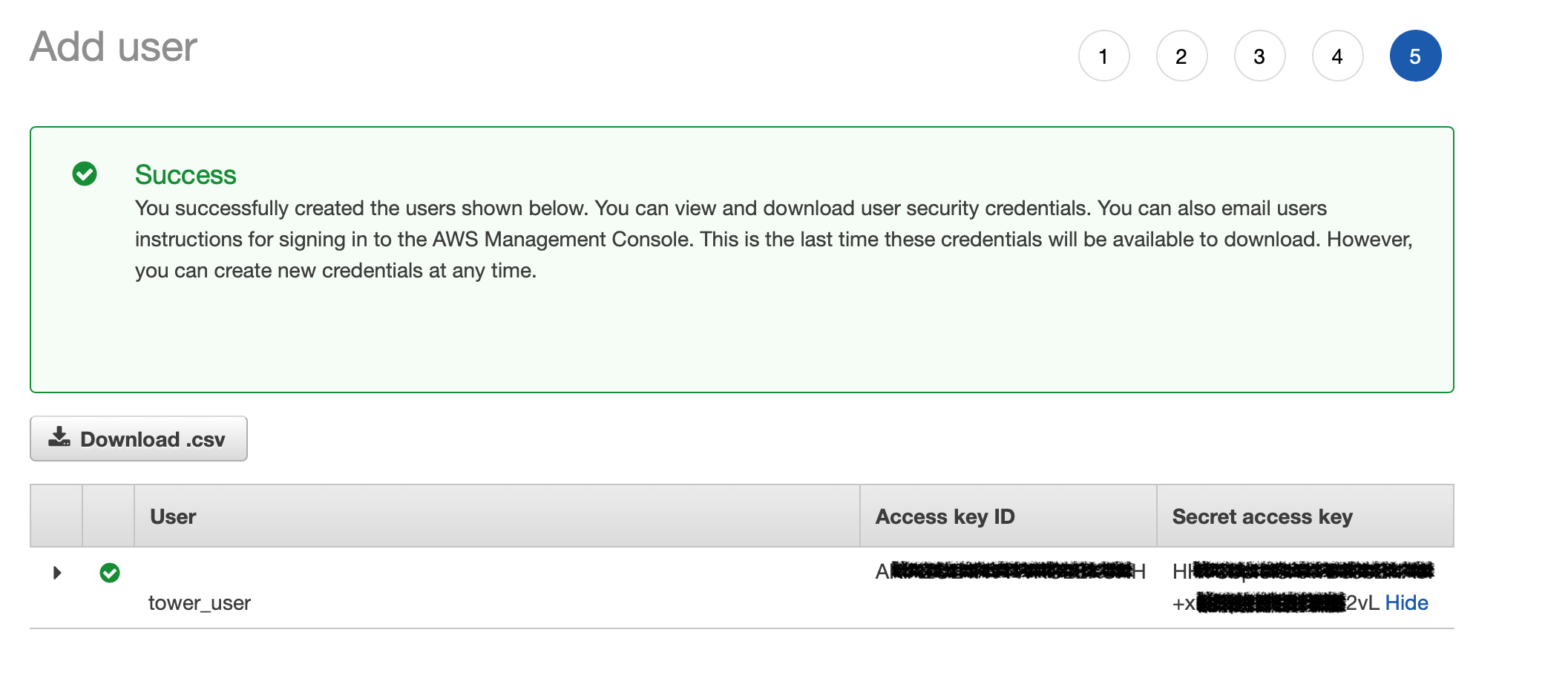Go to wizard step 2
Screen dimensions: 1545x690
tap(1181, 56)
